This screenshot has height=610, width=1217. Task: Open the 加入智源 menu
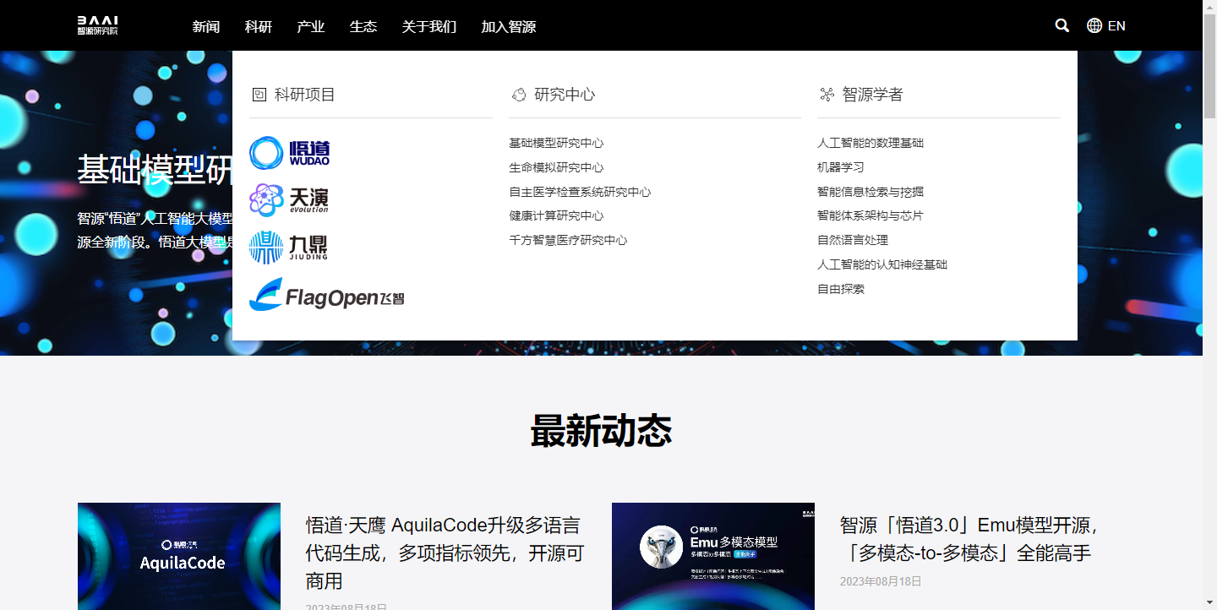(509, 26)
